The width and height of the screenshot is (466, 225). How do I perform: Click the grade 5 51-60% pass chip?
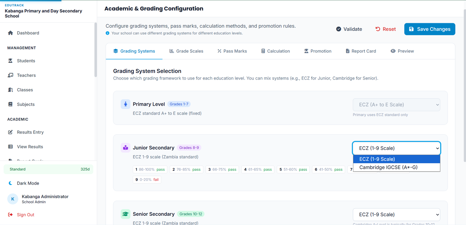point(293,169)
